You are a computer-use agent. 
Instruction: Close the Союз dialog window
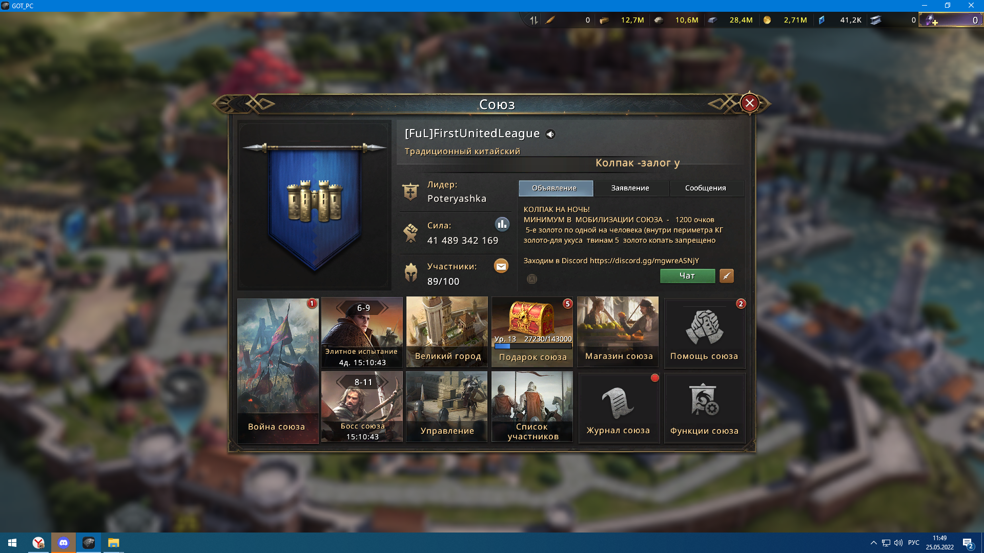tap(750, 103)
